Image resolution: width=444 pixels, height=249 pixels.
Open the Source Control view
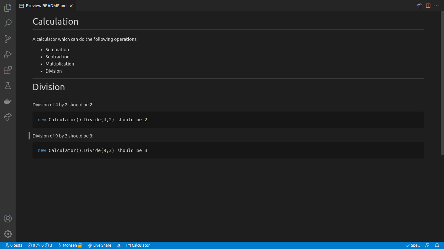pyautogui.click(x=8, y=39)
